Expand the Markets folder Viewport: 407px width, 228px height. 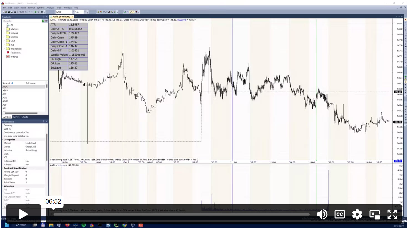(4, 29)
